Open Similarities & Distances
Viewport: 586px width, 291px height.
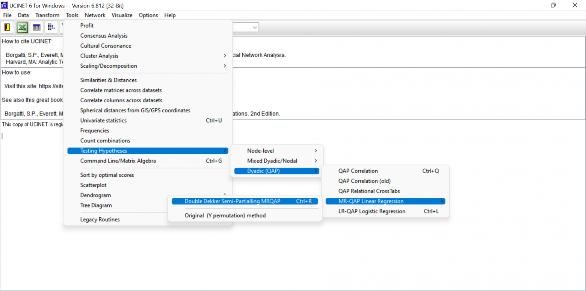click(148, 80)
